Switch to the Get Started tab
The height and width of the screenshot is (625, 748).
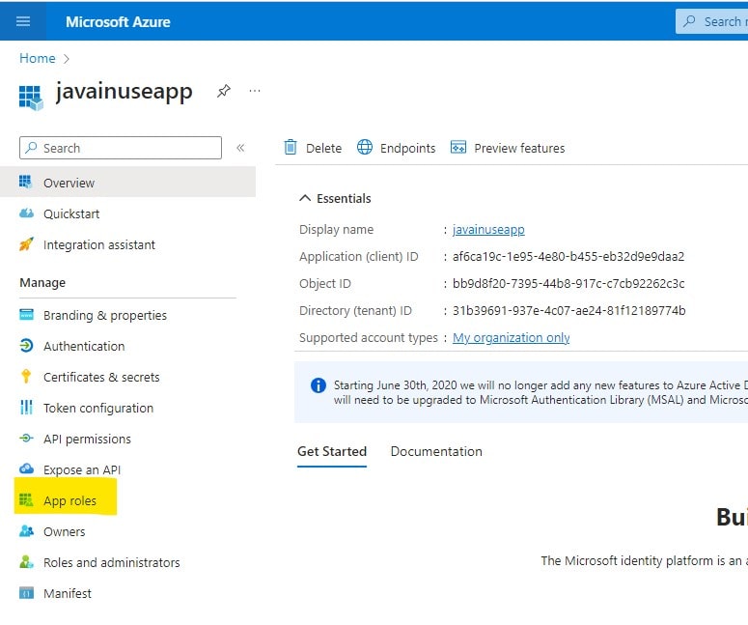(332, 452)
